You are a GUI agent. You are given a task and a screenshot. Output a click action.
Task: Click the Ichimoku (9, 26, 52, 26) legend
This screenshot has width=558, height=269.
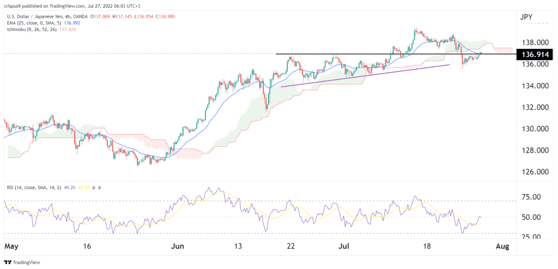pyautogui.click(x=31, y=30)
